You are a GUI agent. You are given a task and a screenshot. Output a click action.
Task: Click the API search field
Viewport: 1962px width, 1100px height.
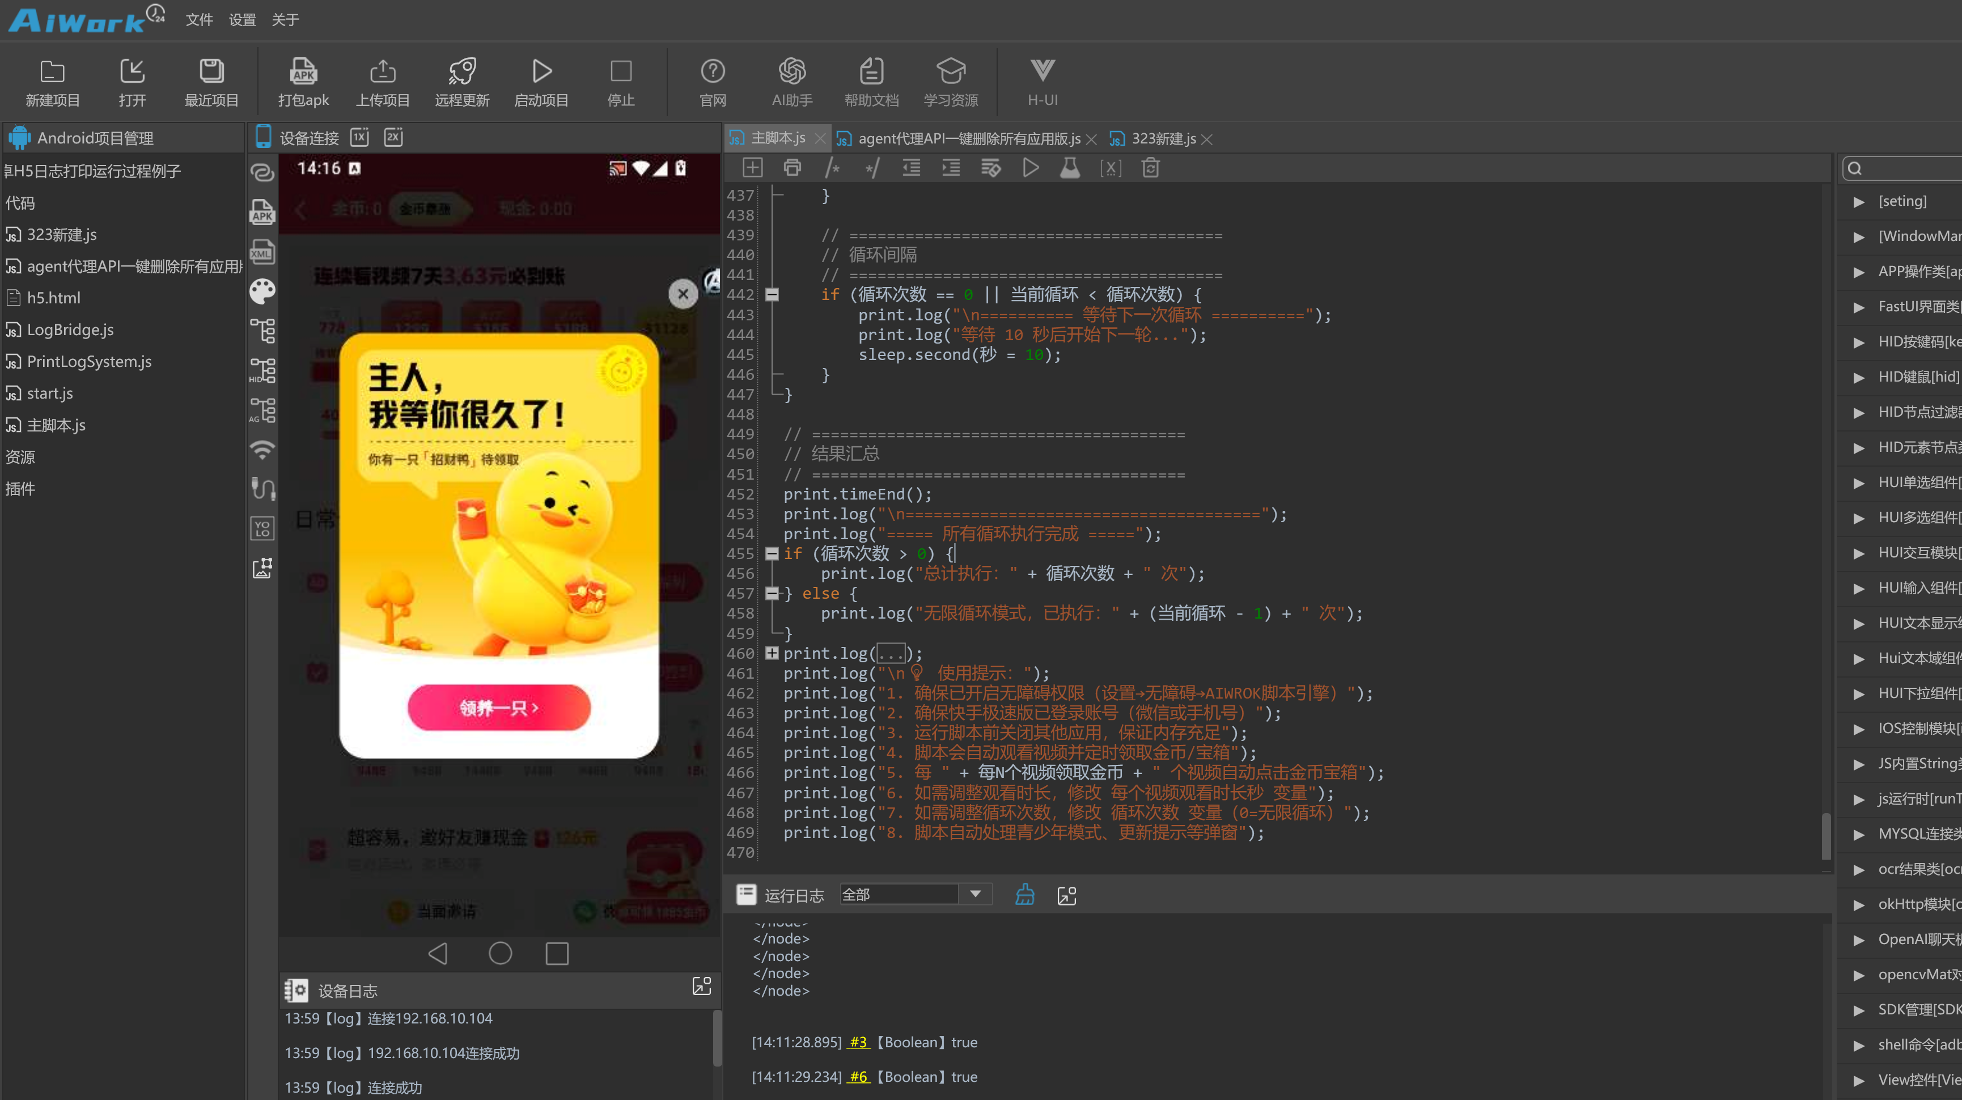[x=1902, y=168]
